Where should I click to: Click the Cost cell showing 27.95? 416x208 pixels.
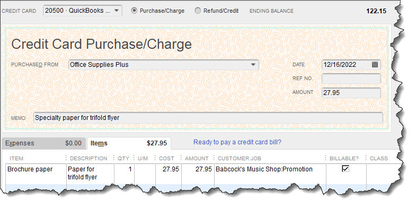169,174
